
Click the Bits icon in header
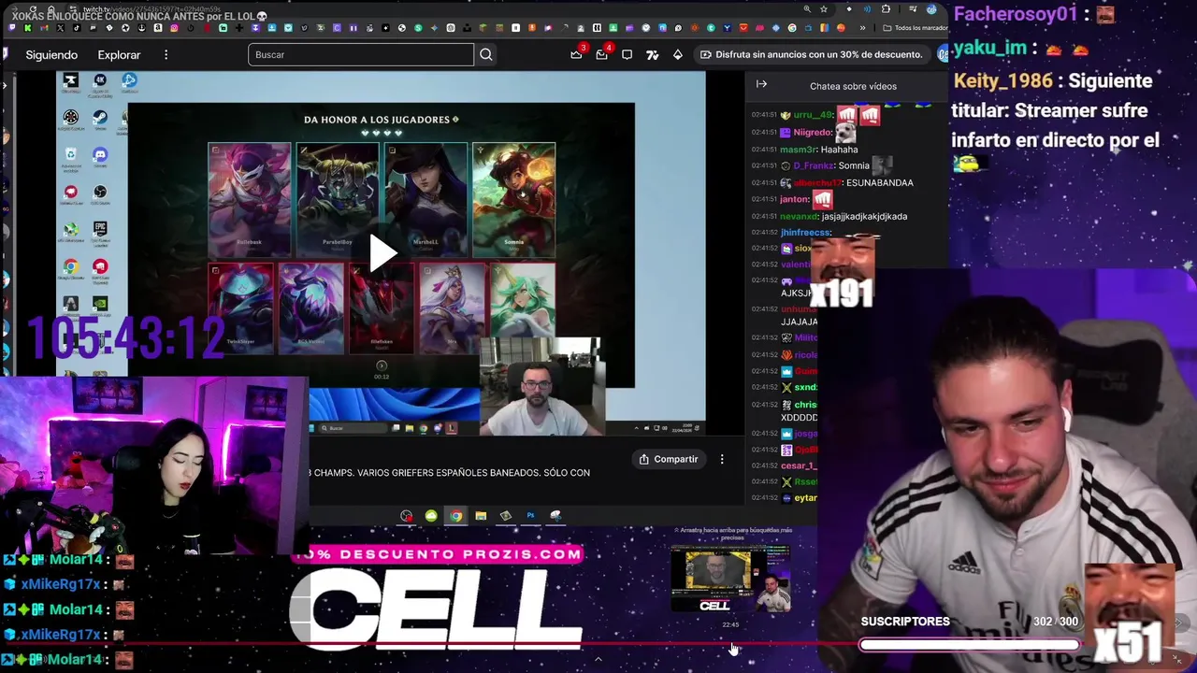[678, 54]
